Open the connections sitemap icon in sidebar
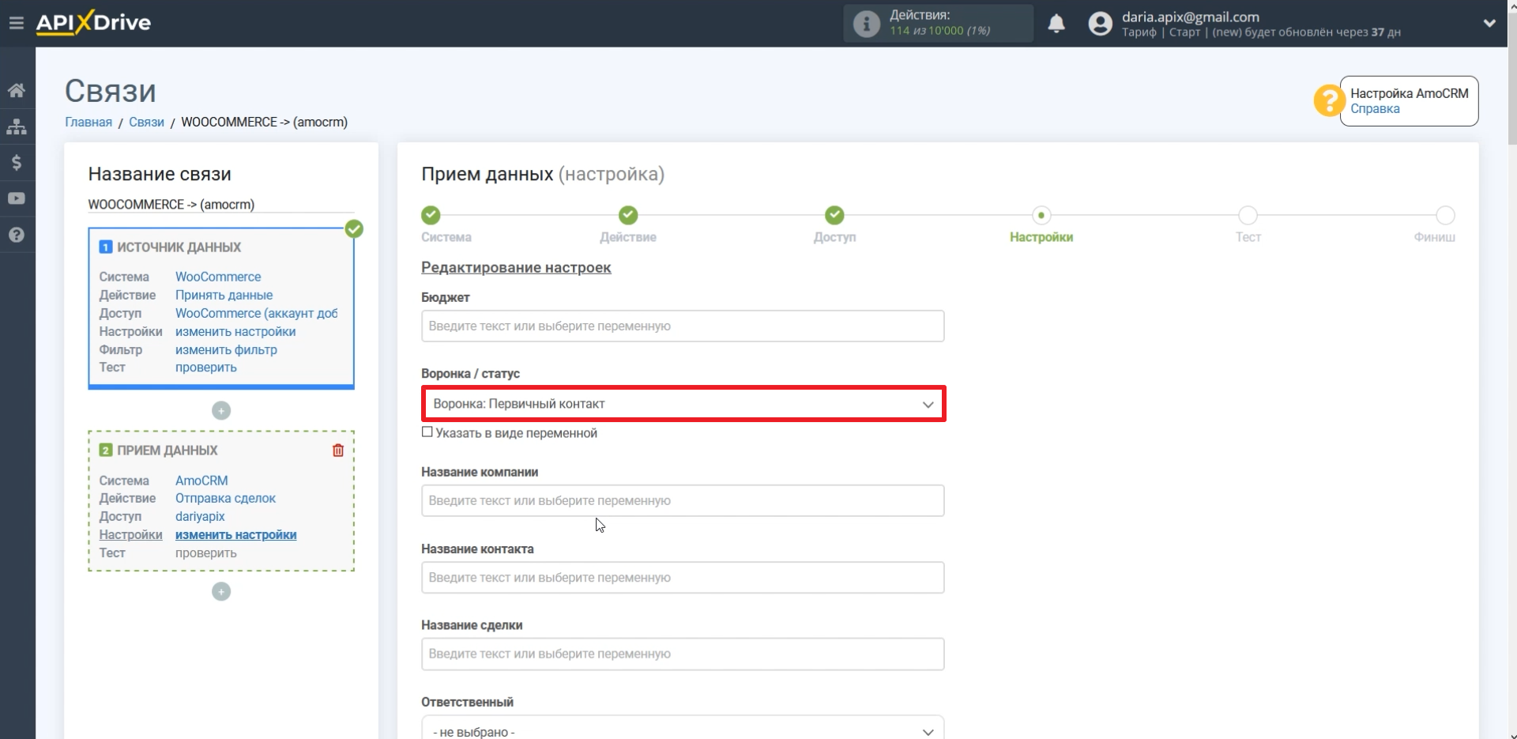Viewport: 1517px width, 739px height. coord(17,126)
